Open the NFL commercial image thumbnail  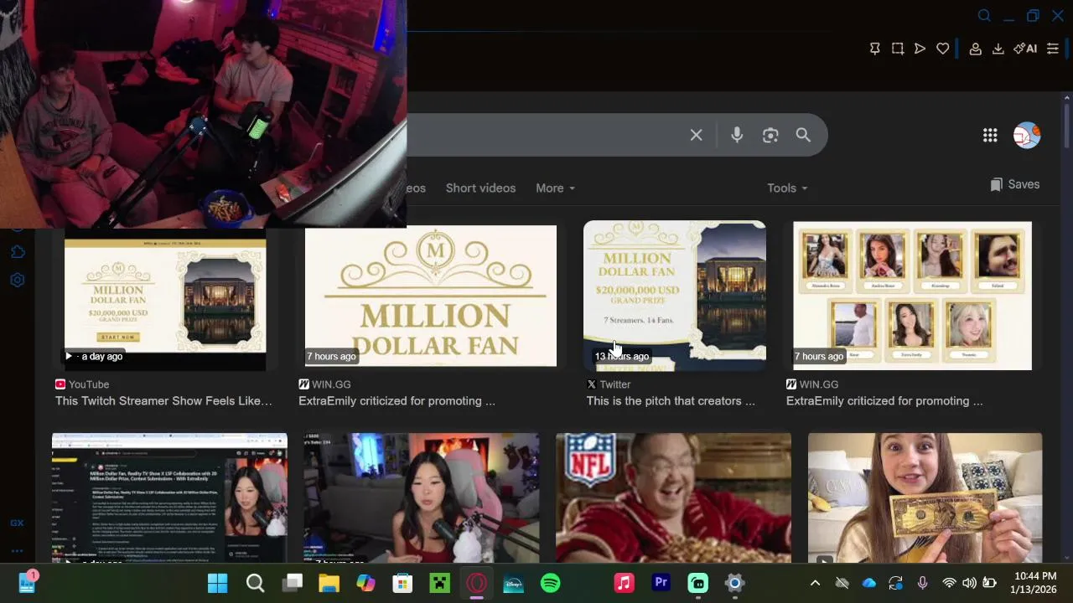673,497
